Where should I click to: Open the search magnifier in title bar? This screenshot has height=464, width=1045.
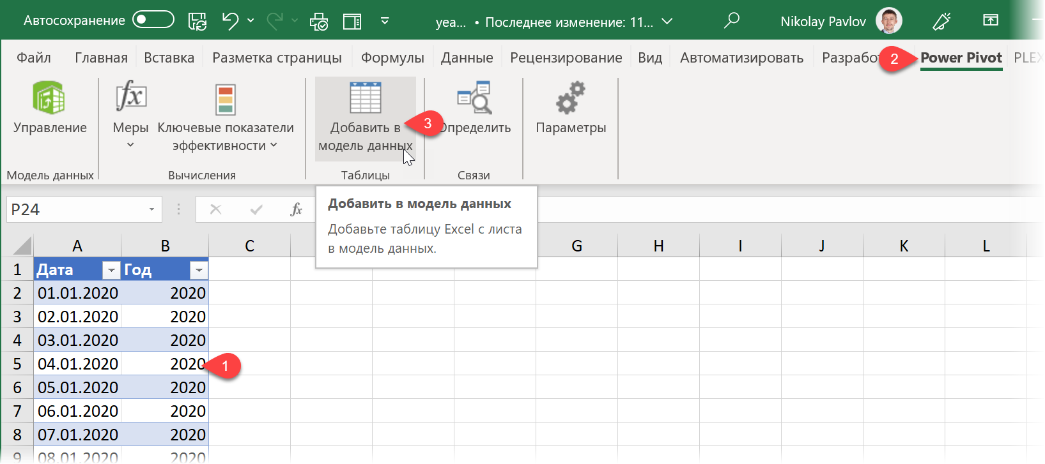coord(731,21)
